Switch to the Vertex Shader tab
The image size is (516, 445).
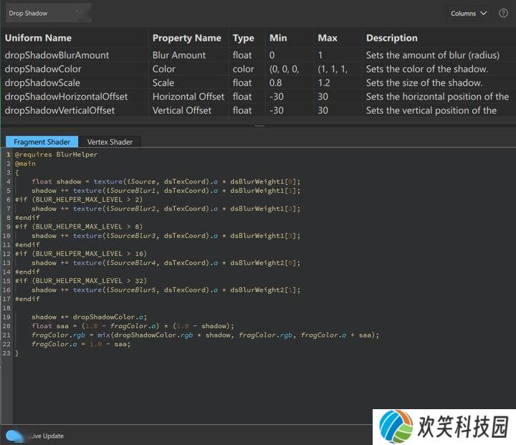click(110, 142)
